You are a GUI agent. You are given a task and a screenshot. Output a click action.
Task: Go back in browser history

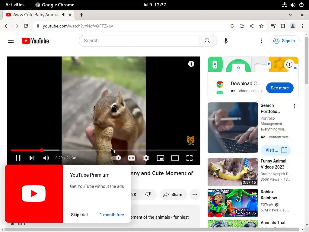tap(7, 26)
